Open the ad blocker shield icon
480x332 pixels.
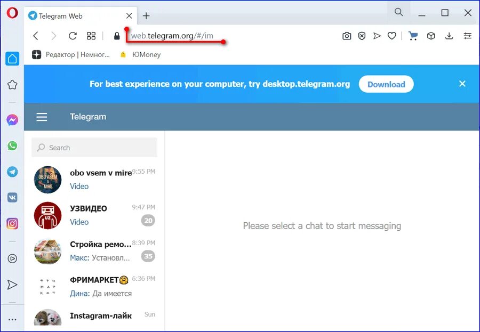pyautogui.click(x=362, y=36)
